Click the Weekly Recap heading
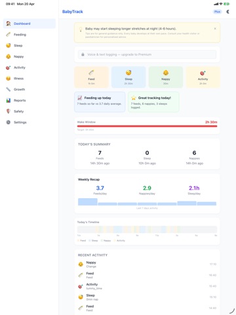Viewport: 236px width, 315px height. click(x=88, y=179)
